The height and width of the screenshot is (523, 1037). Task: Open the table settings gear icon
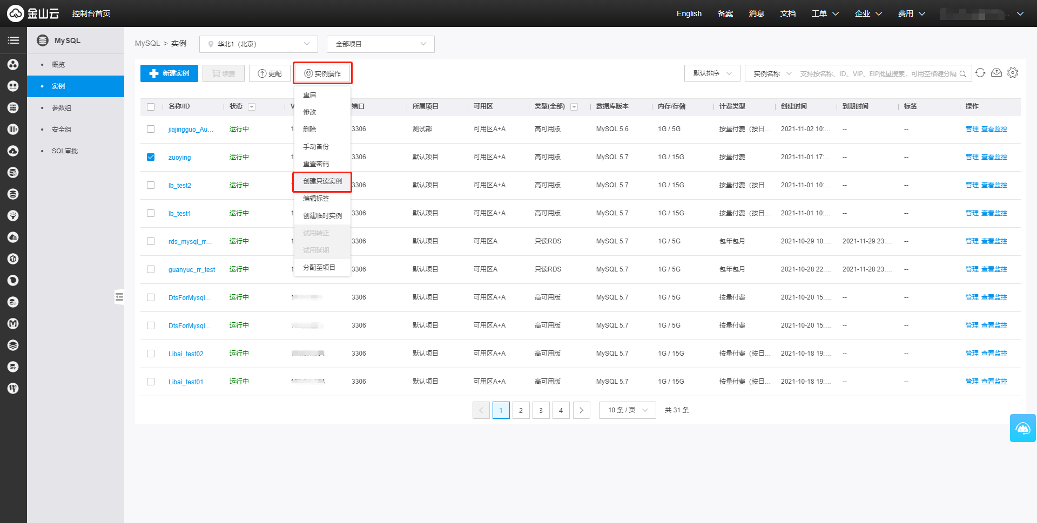coord(1013,73)
